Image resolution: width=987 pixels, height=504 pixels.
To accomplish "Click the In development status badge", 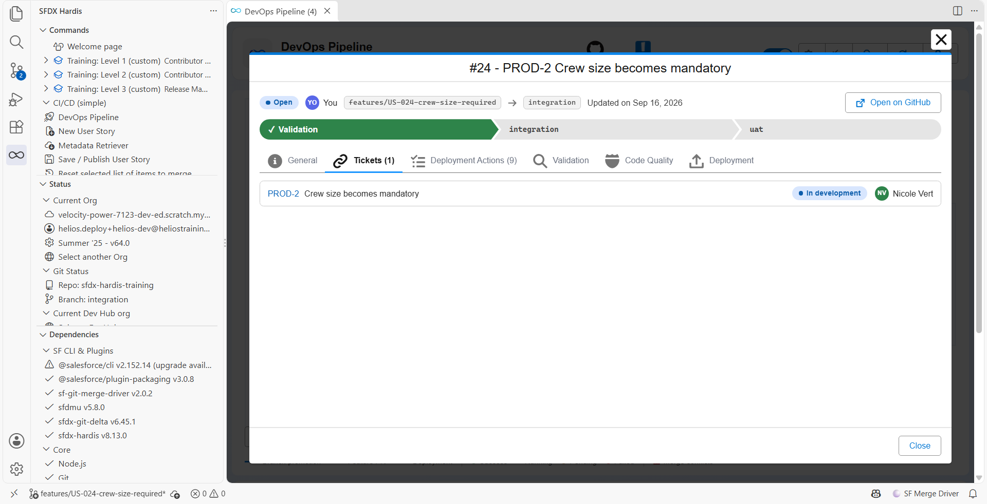I will [x=830, y=193].
